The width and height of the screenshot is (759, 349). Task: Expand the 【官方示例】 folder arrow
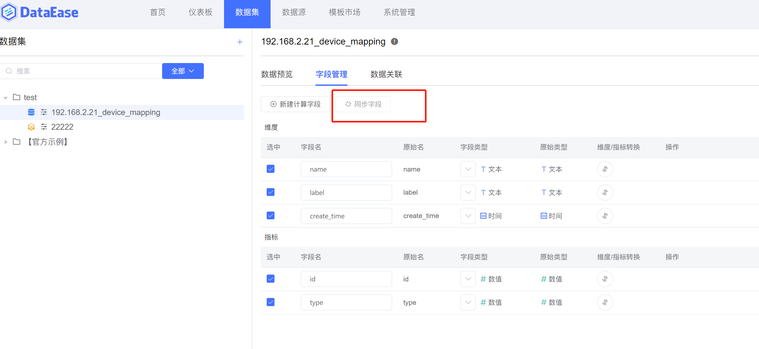tap(6, 142)
